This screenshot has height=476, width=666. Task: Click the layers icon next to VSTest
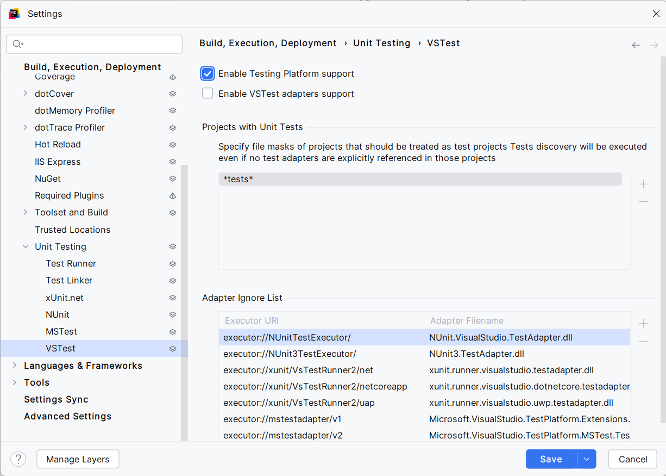(x=172, y=348)
